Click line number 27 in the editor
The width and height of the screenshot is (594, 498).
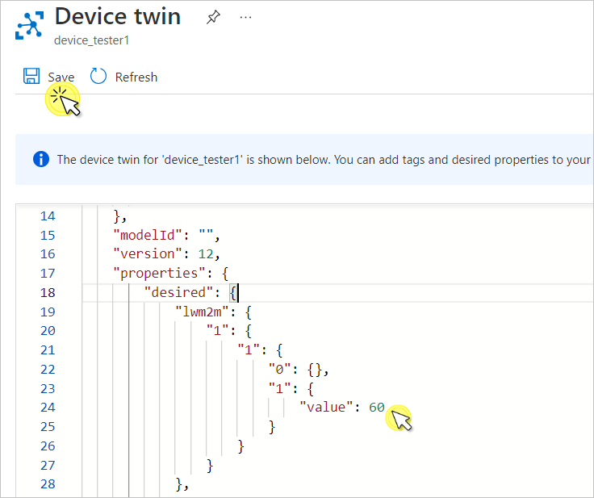click(48, 466)
